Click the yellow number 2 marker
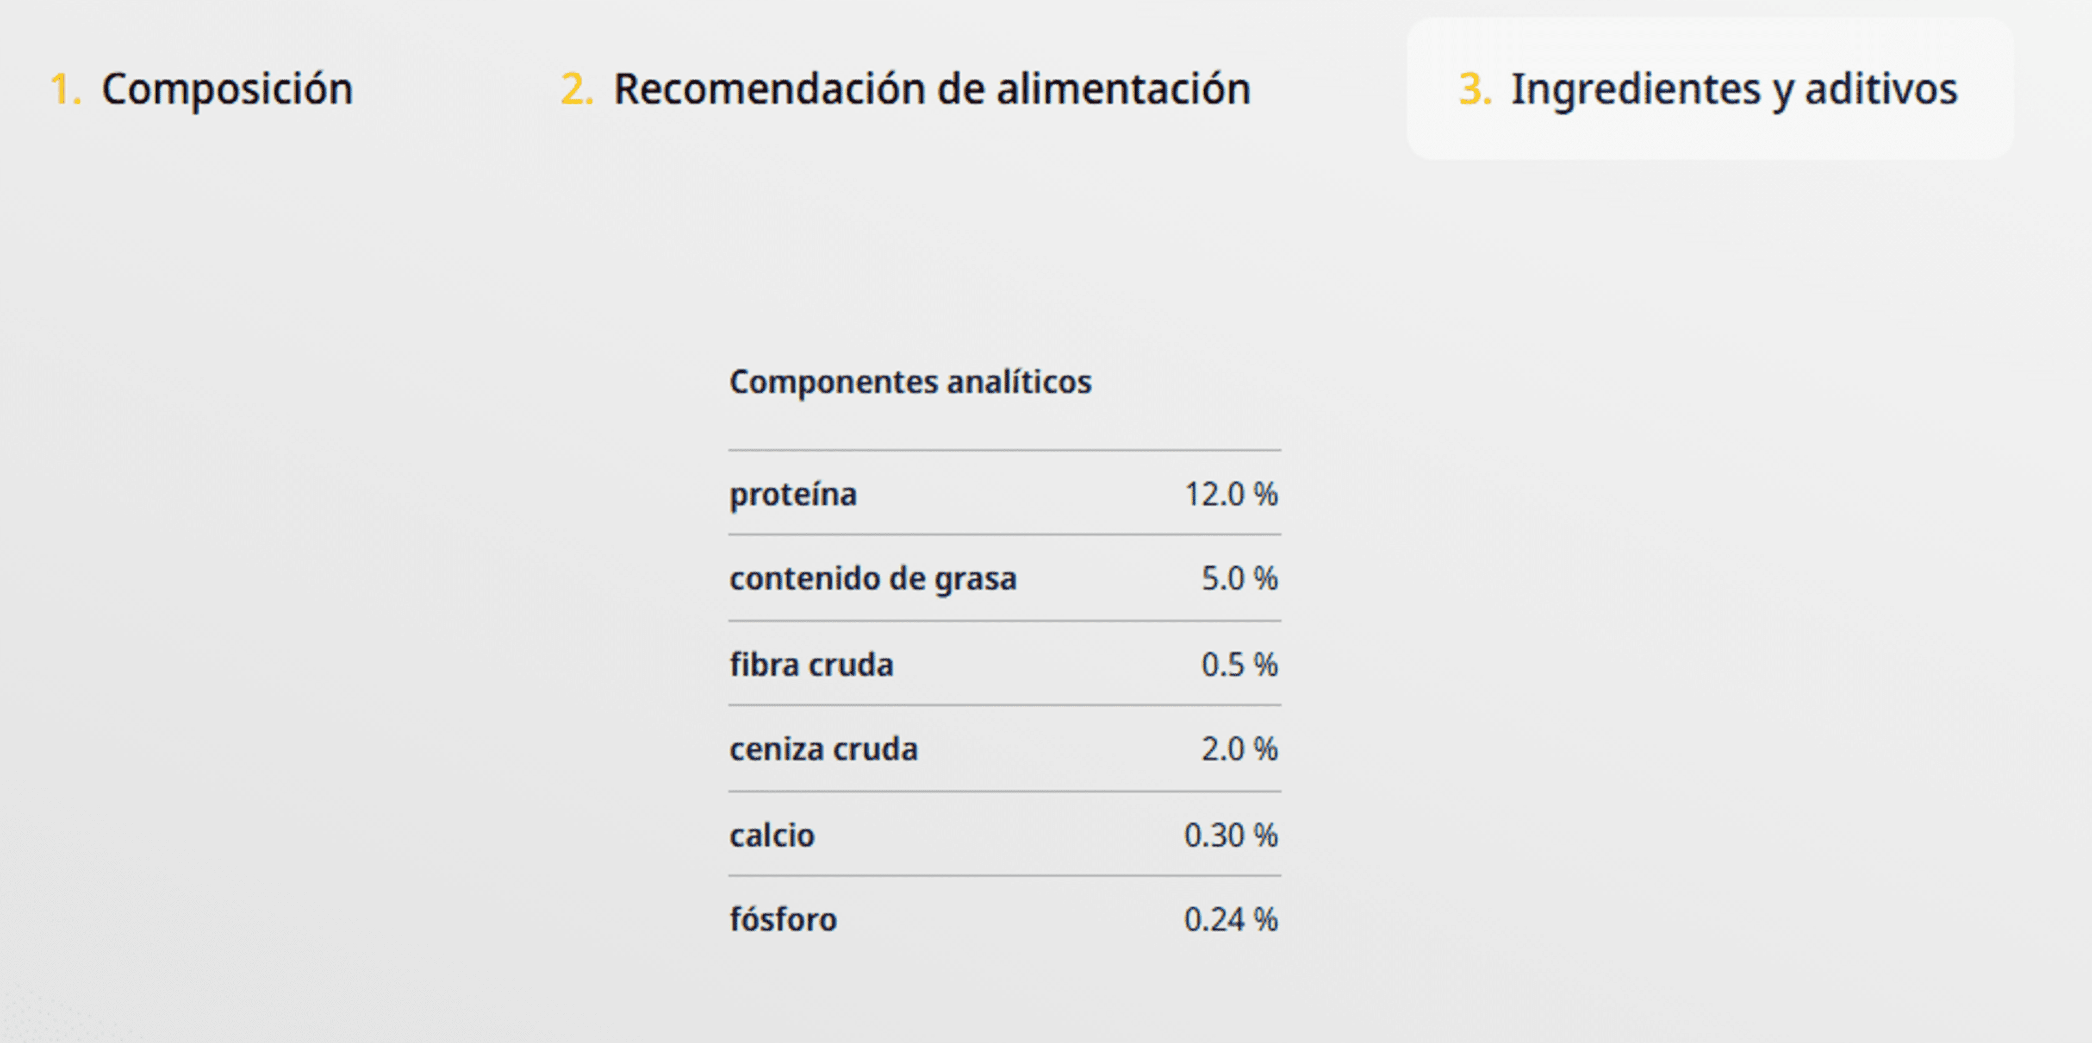This screenshot has height=1043, width=2092. [577, 89]
